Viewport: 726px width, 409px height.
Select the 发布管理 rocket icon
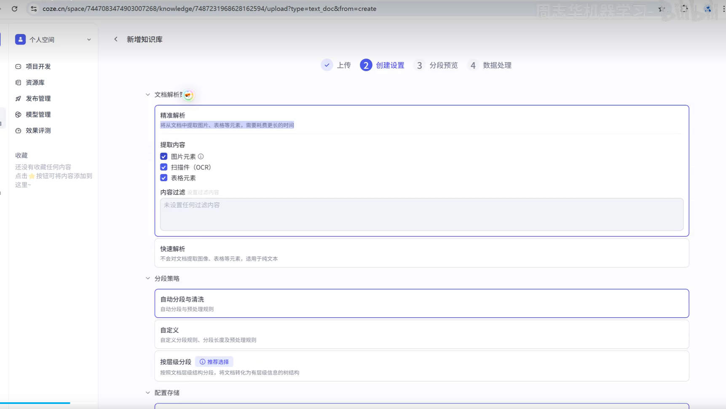(x=18, y=98)
